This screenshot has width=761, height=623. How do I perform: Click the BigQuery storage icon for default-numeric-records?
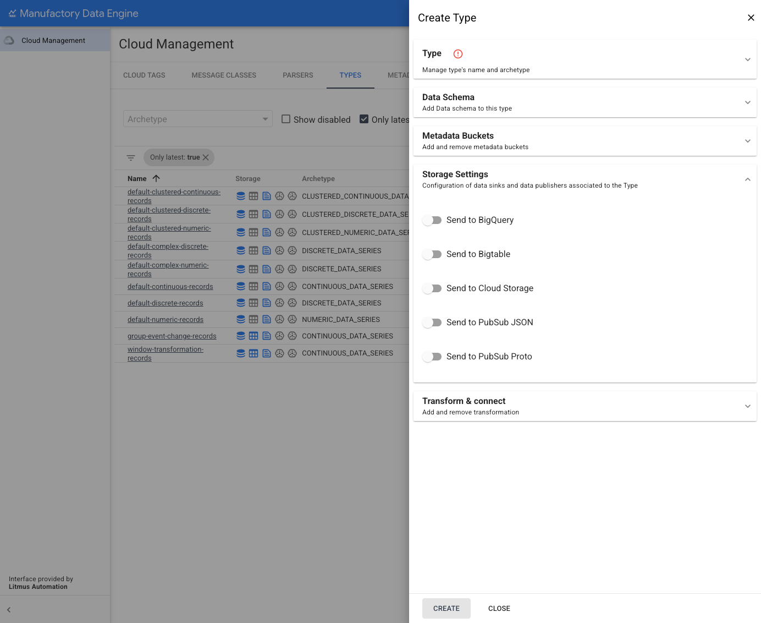click(x=241, y=319)
